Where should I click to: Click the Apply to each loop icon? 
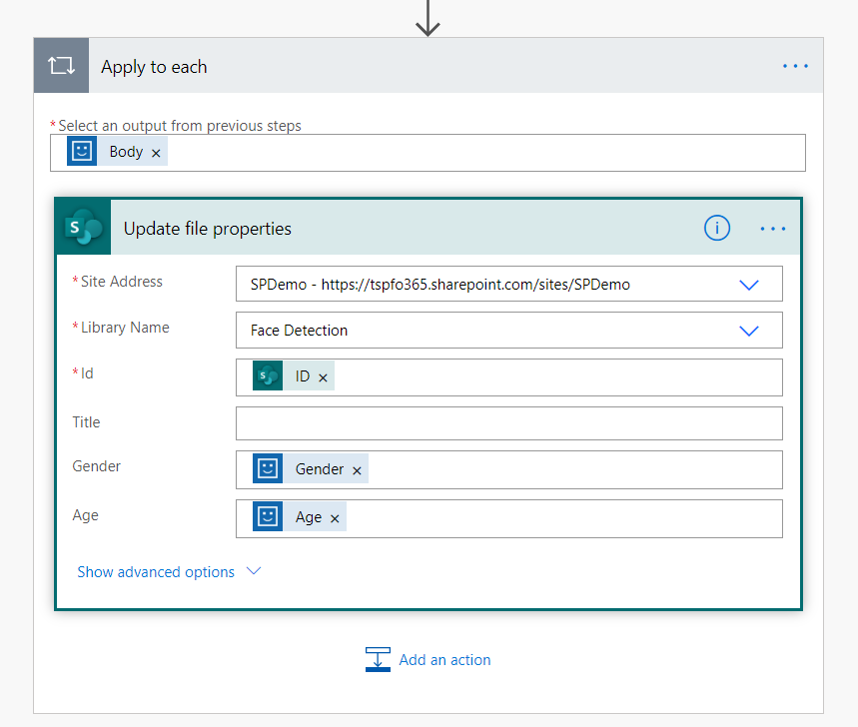coord(61,66)
